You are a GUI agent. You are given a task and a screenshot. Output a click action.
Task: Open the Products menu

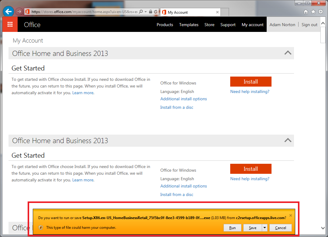click(x=165, y=25)
